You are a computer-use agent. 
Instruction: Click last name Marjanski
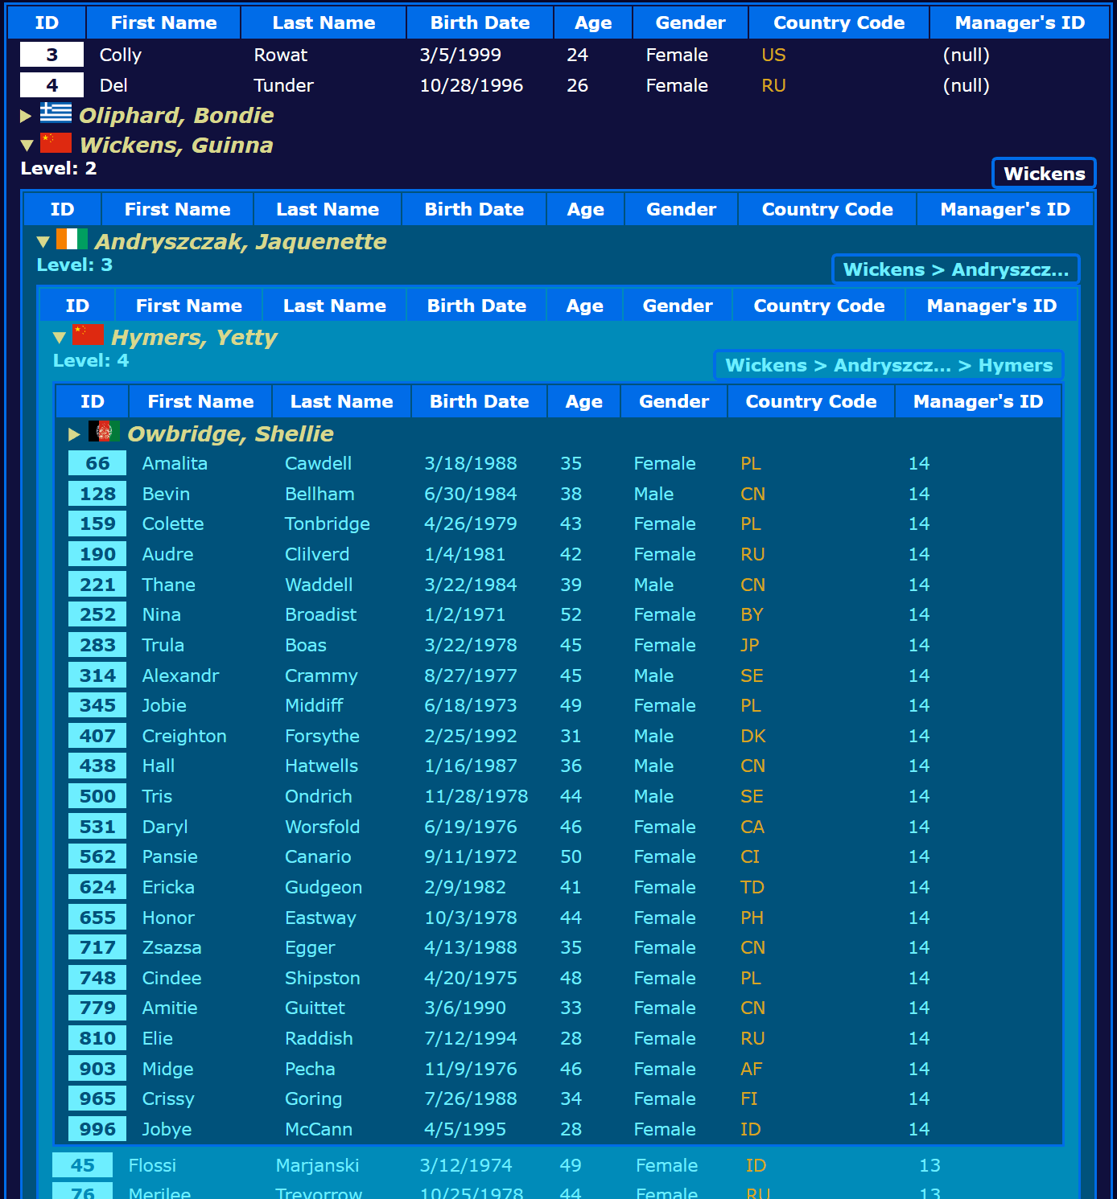coord(317,1165)
